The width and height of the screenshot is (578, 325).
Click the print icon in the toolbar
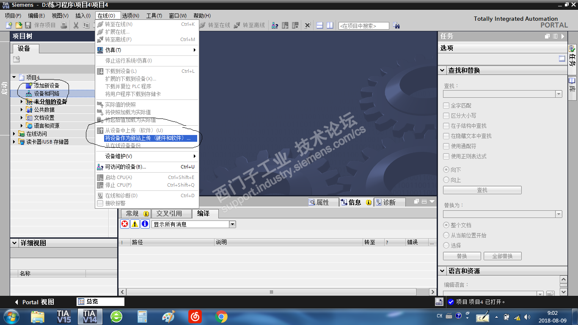pos(64,25)
